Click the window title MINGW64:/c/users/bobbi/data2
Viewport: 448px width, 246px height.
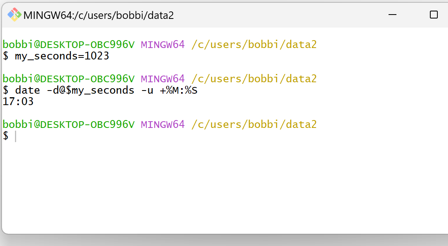tap(98, 15)
